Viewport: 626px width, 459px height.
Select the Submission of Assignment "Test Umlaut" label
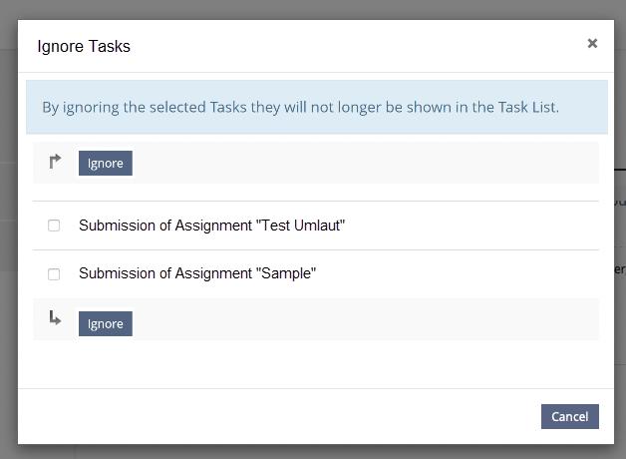point(211,226)
